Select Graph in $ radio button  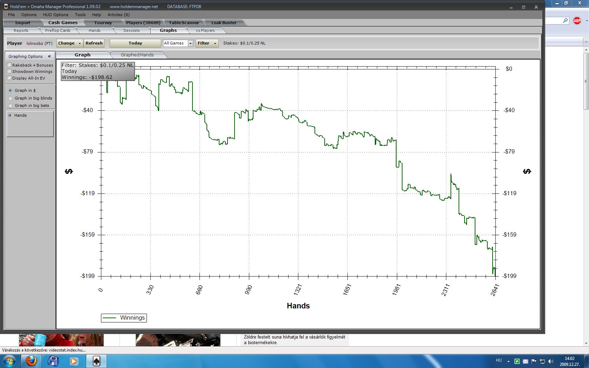point(10,90)
